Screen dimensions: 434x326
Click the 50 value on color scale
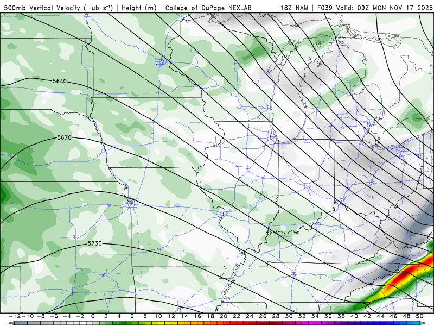tap(419, 316)
